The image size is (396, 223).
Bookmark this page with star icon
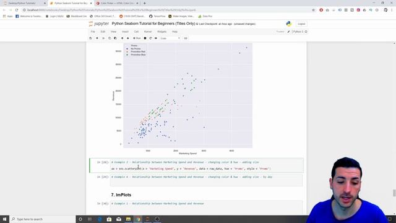coord(314,10)
